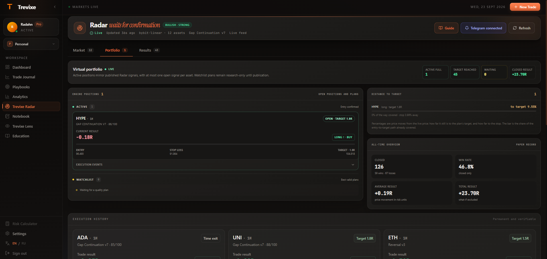
Task: Click the Total Result +23.70R tile
Action: (496, 193)
